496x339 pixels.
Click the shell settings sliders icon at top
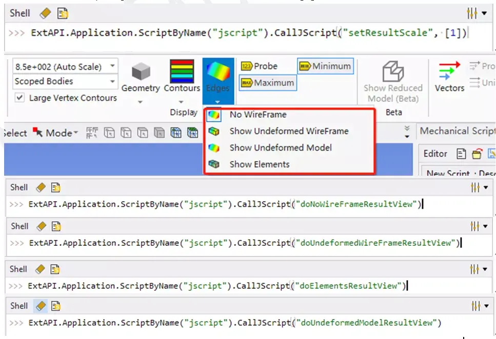[472, 13]
